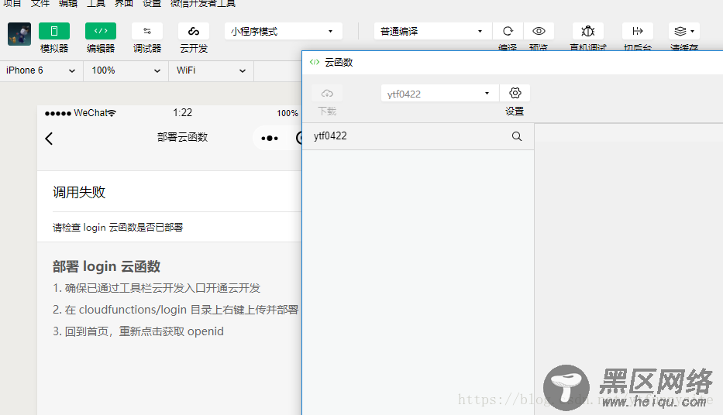
Task: Click the 调用失败 heading text
Action: [79, 192]
